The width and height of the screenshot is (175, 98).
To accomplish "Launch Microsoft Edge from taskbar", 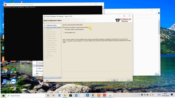I will [x=59, y=95].
